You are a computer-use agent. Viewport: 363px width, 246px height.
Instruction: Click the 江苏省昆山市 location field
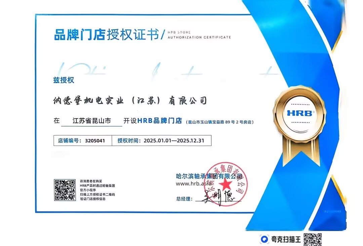click(92, 121)
